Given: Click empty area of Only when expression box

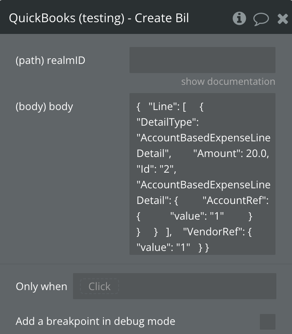Looking at the screenshot, I should (196, 286).
